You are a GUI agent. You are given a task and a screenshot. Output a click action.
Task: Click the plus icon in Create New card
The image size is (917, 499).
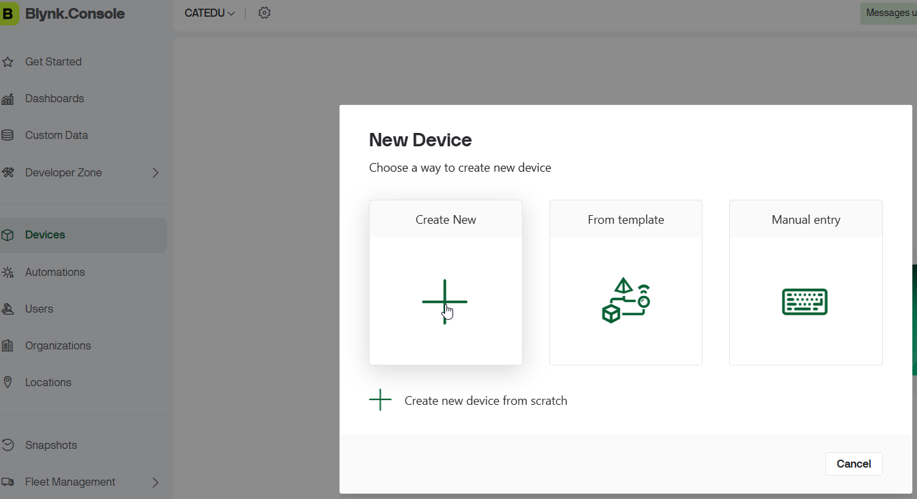point(444,301)
